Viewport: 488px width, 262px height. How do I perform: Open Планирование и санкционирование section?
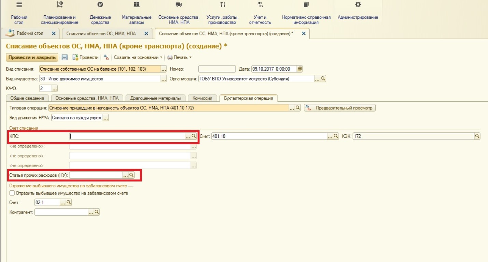59,14
